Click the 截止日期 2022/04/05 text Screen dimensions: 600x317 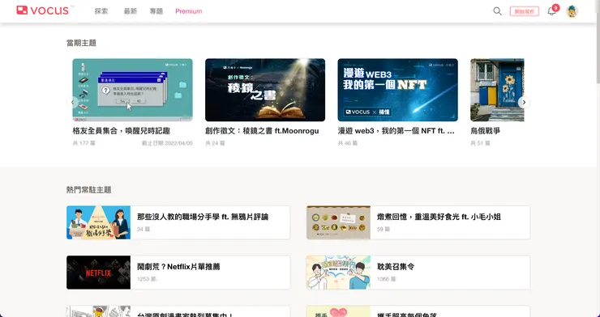click(167, 143)
